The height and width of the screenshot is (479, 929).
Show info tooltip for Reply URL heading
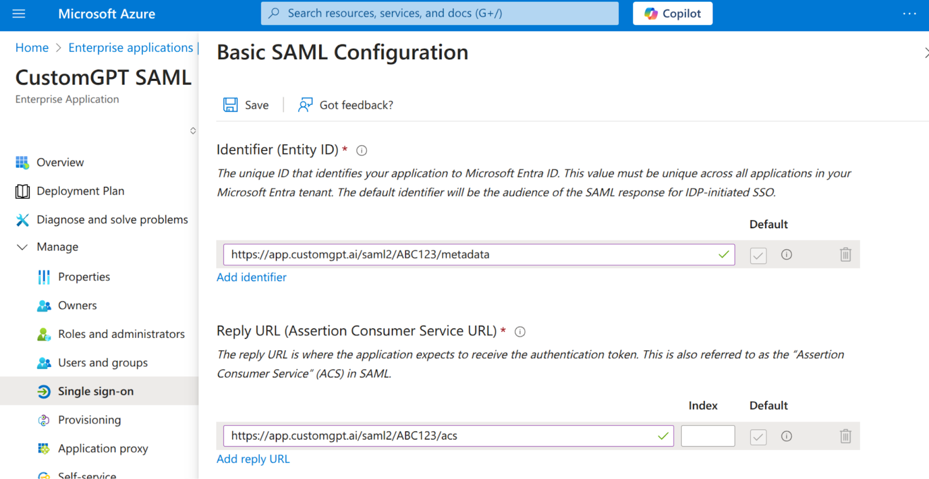pos(520,332)
